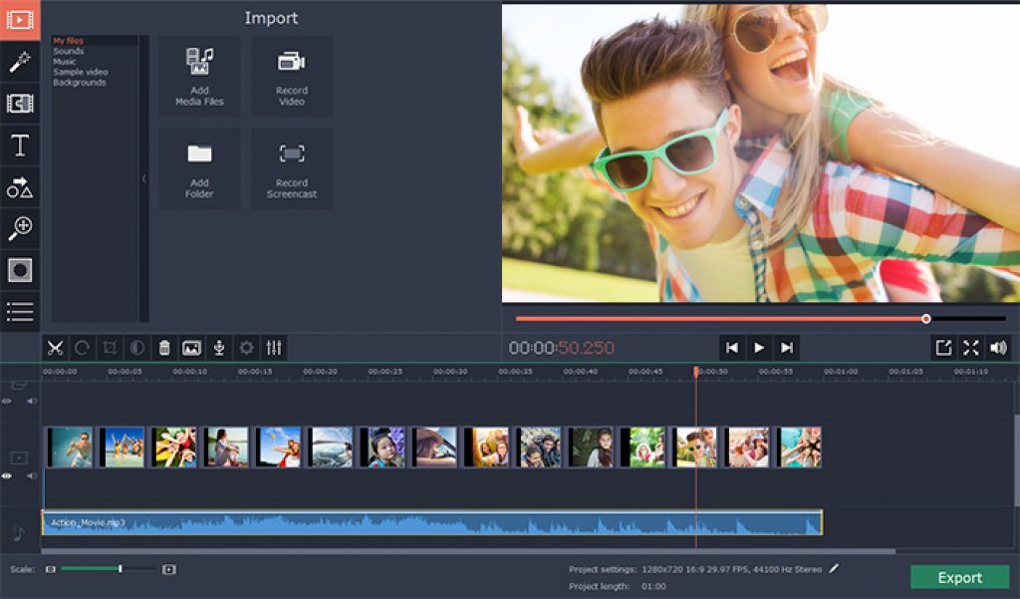This screenshot has height=599, width=1020.
Task: Toggle video track visibility eye icon
Action: [7, 476]
